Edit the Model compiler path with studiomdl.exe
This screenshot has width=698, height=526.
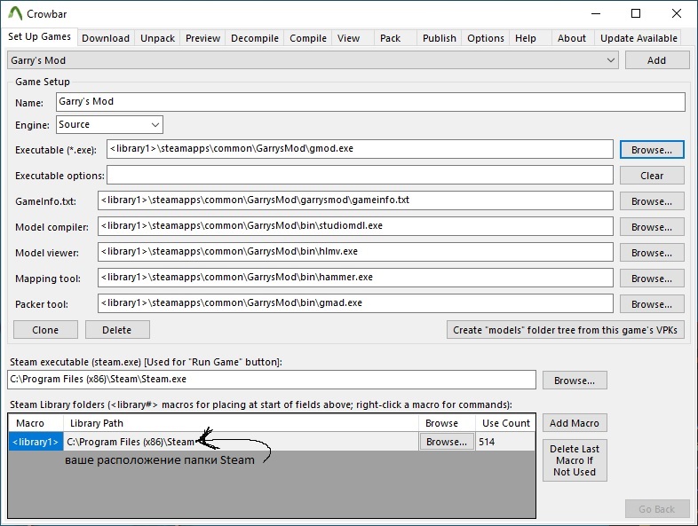coord(355,226)
